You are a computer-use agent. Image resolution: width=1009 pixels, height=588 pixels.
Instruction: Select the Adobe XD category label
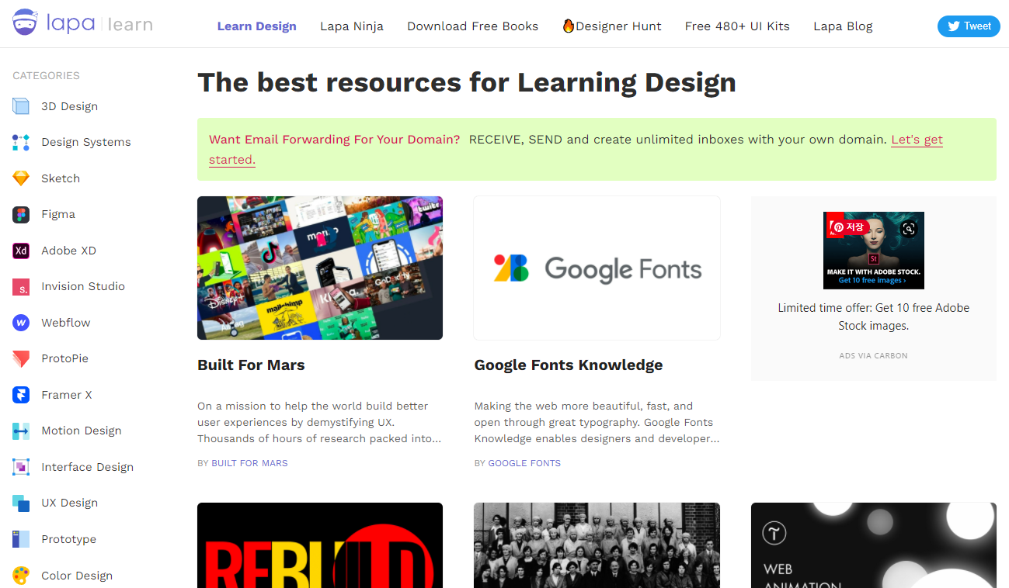pyautogui.click(x=68, y=251)
